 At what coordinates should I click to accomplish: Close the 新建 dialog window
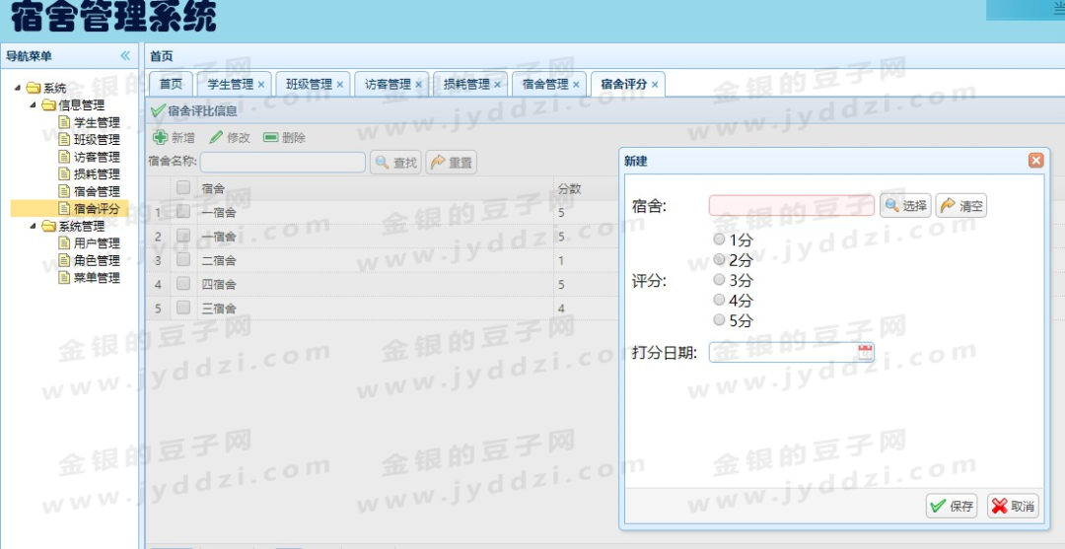pyautogui.click(x=1035, y=160)
